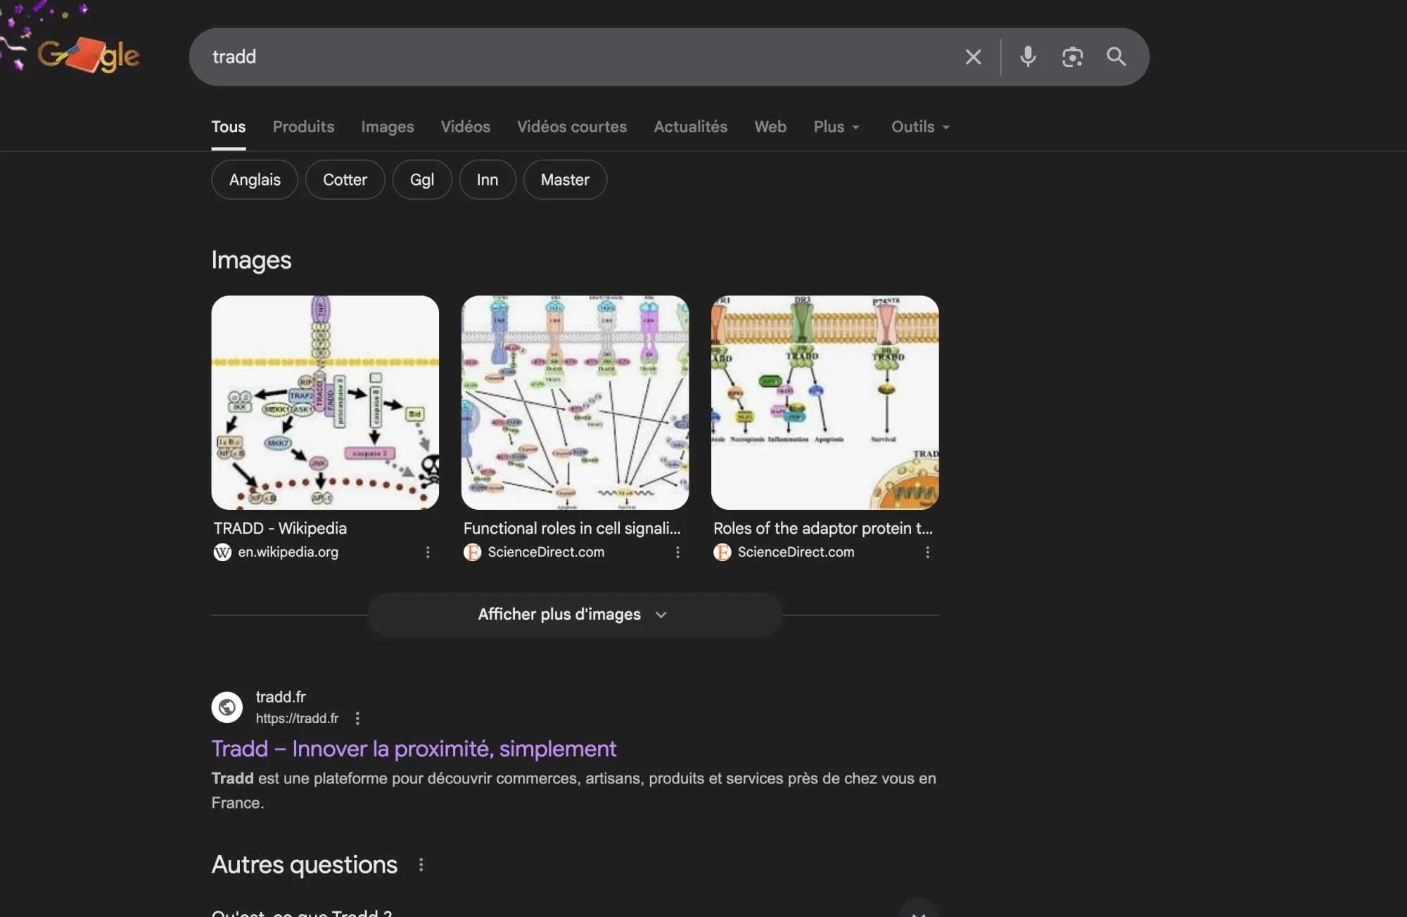The height and width of the screenshot is (917, 1407).
Task: Open options for Roles of adaptor image
Action: click(x=927, y=553)
